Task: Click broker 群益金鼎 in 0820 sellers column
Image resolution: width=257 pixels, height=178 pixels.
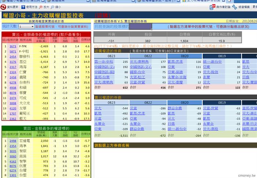Action: click(175, 108)
